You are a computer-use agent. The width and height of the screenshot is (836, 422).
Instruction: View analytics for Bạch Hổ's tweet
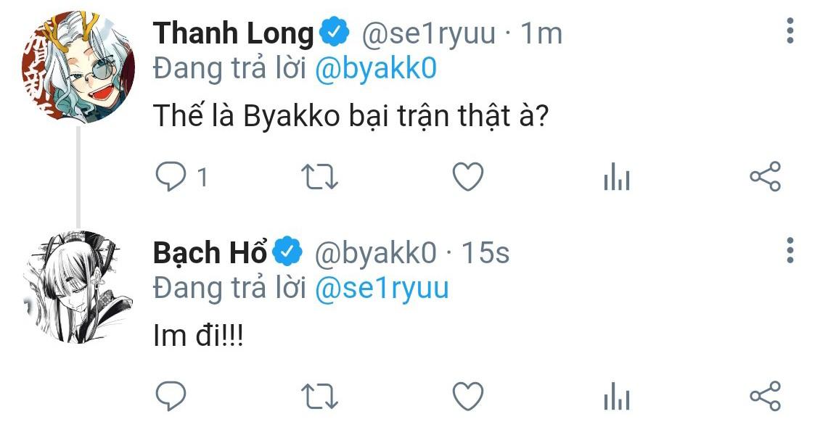(x=617, y=397)
